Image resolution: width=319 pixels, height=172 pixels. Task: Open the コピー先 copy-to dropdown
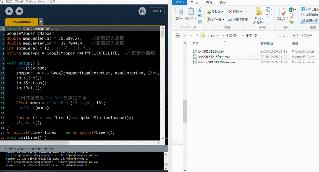pyautogui.click(x=215, y=20)
